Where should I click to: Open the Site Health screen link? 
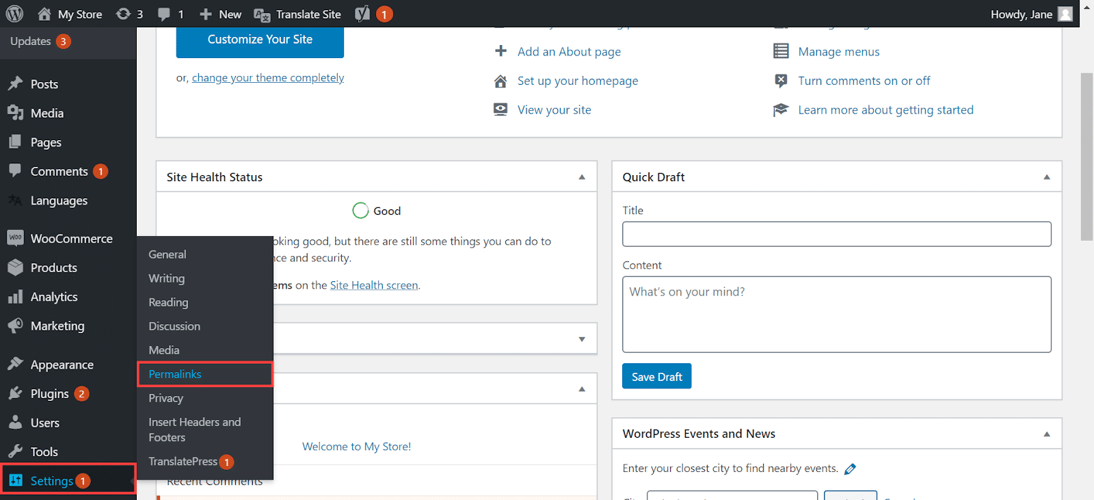click(374, 285)
